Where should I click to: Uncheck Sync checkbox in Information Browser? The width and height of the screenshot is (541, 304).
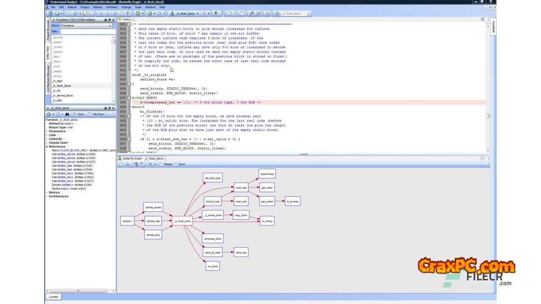point(75,114)
